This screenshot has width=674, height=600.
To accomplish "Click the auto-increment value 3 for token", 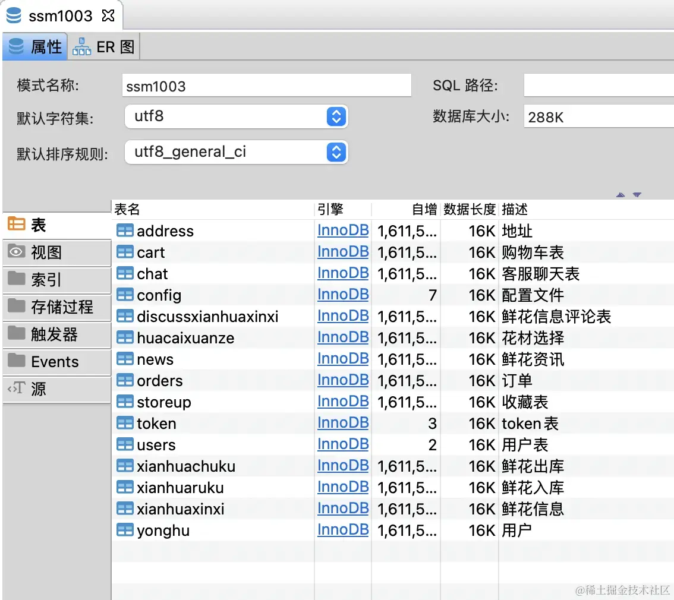I will (x=433, y=424).
